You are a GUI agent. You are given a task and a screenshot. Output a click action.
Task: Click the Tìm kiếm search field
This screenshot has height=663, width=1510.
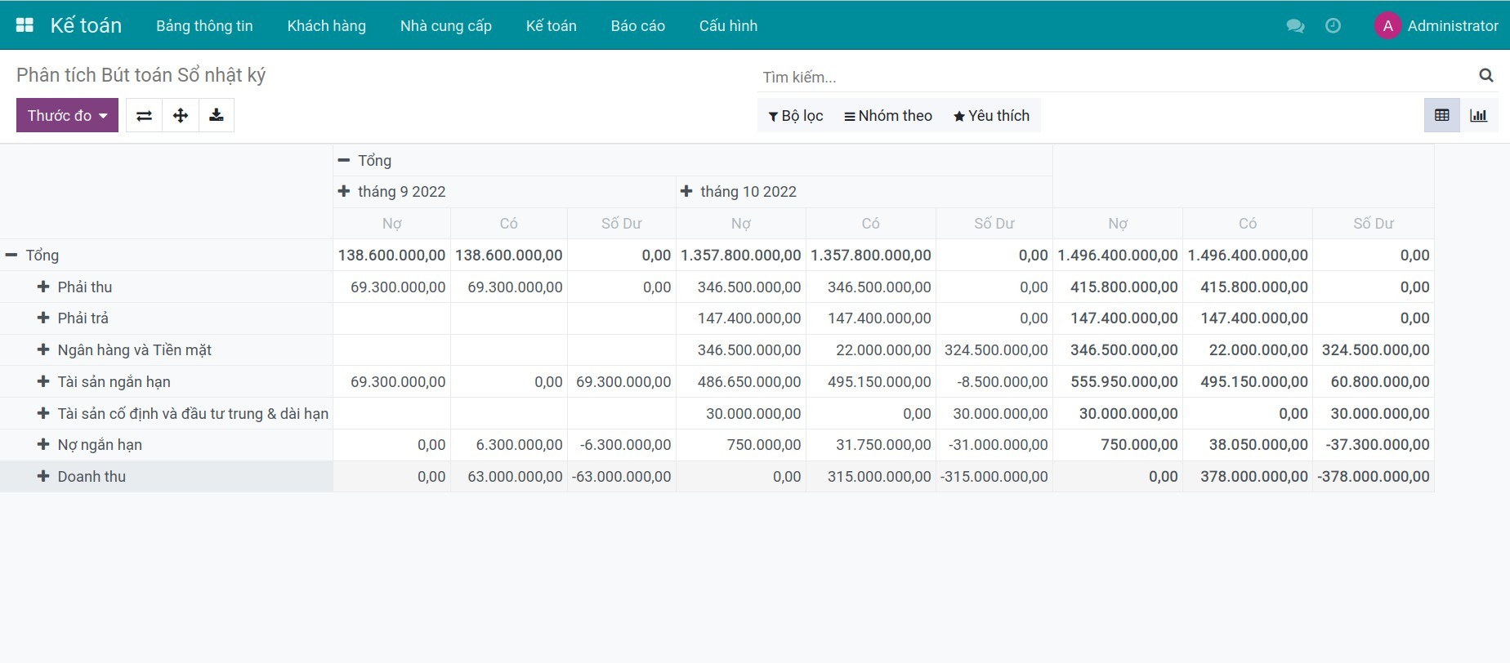click(x=1111, y=78)
